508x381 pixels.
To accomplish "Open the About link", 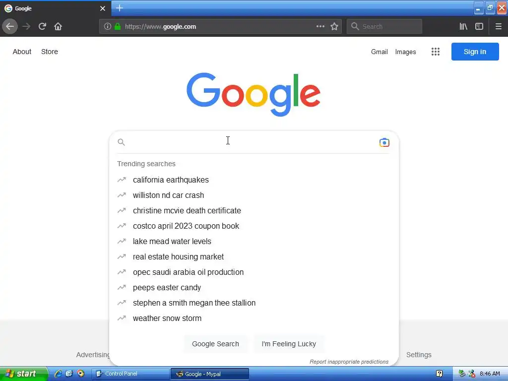I will point(22,52).
